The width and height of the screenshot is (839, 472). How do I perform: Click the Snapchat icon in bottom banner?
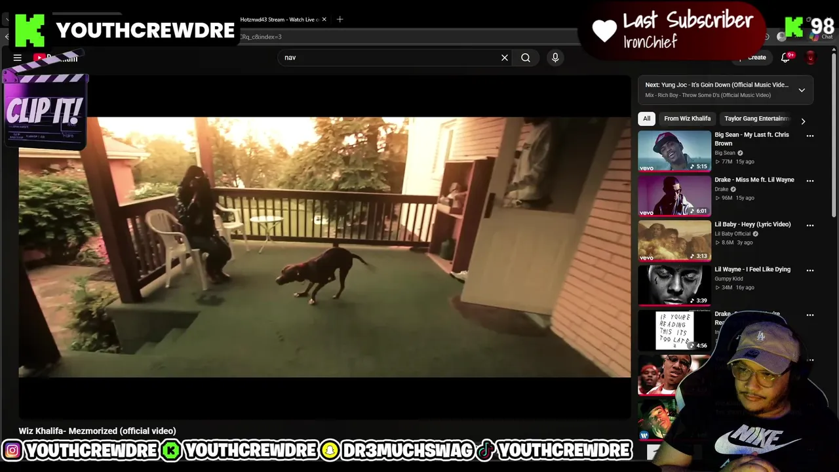(330, 450)
